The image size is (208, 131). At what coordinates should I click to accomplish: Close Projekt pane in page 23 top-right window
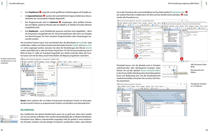coord(180,30)
